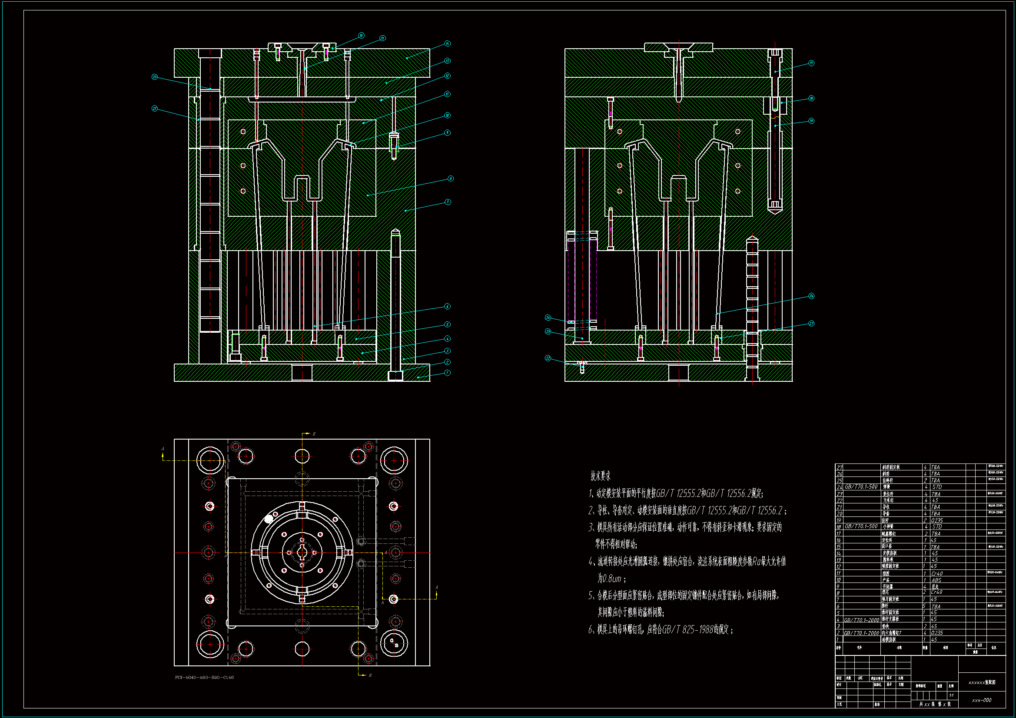Screen dimensions: 1016x718
Task: Click the xxx-000 drawing number field
Action: (x=981, y=700)
